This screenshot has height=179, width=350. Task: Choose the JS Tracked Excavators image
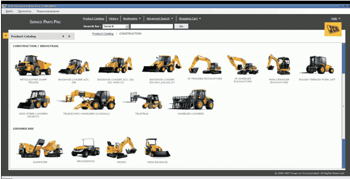[205, 65]
